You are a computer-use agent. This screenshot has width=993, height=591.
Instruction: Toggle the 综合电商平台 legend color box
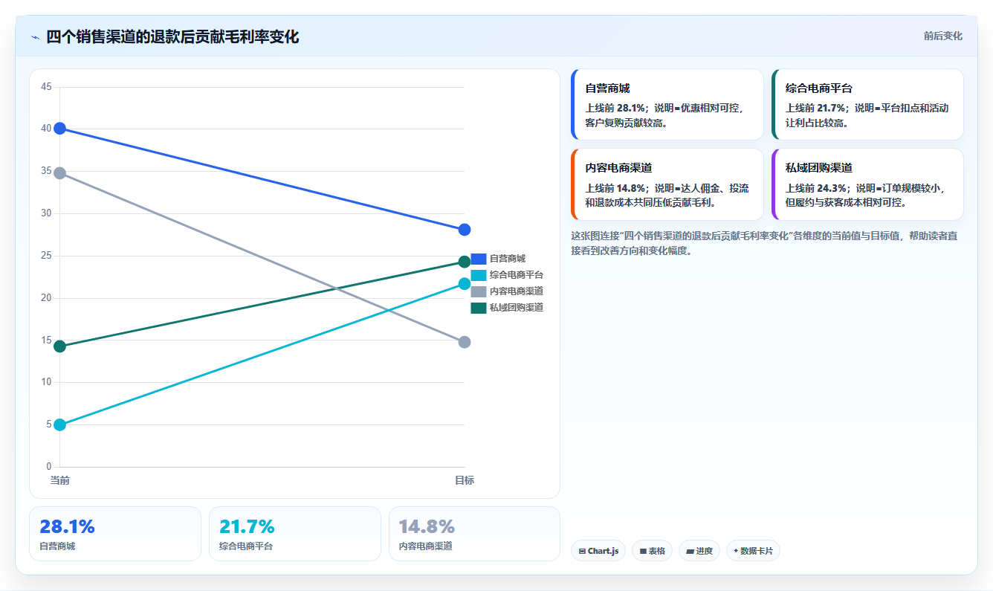[479, 275]
